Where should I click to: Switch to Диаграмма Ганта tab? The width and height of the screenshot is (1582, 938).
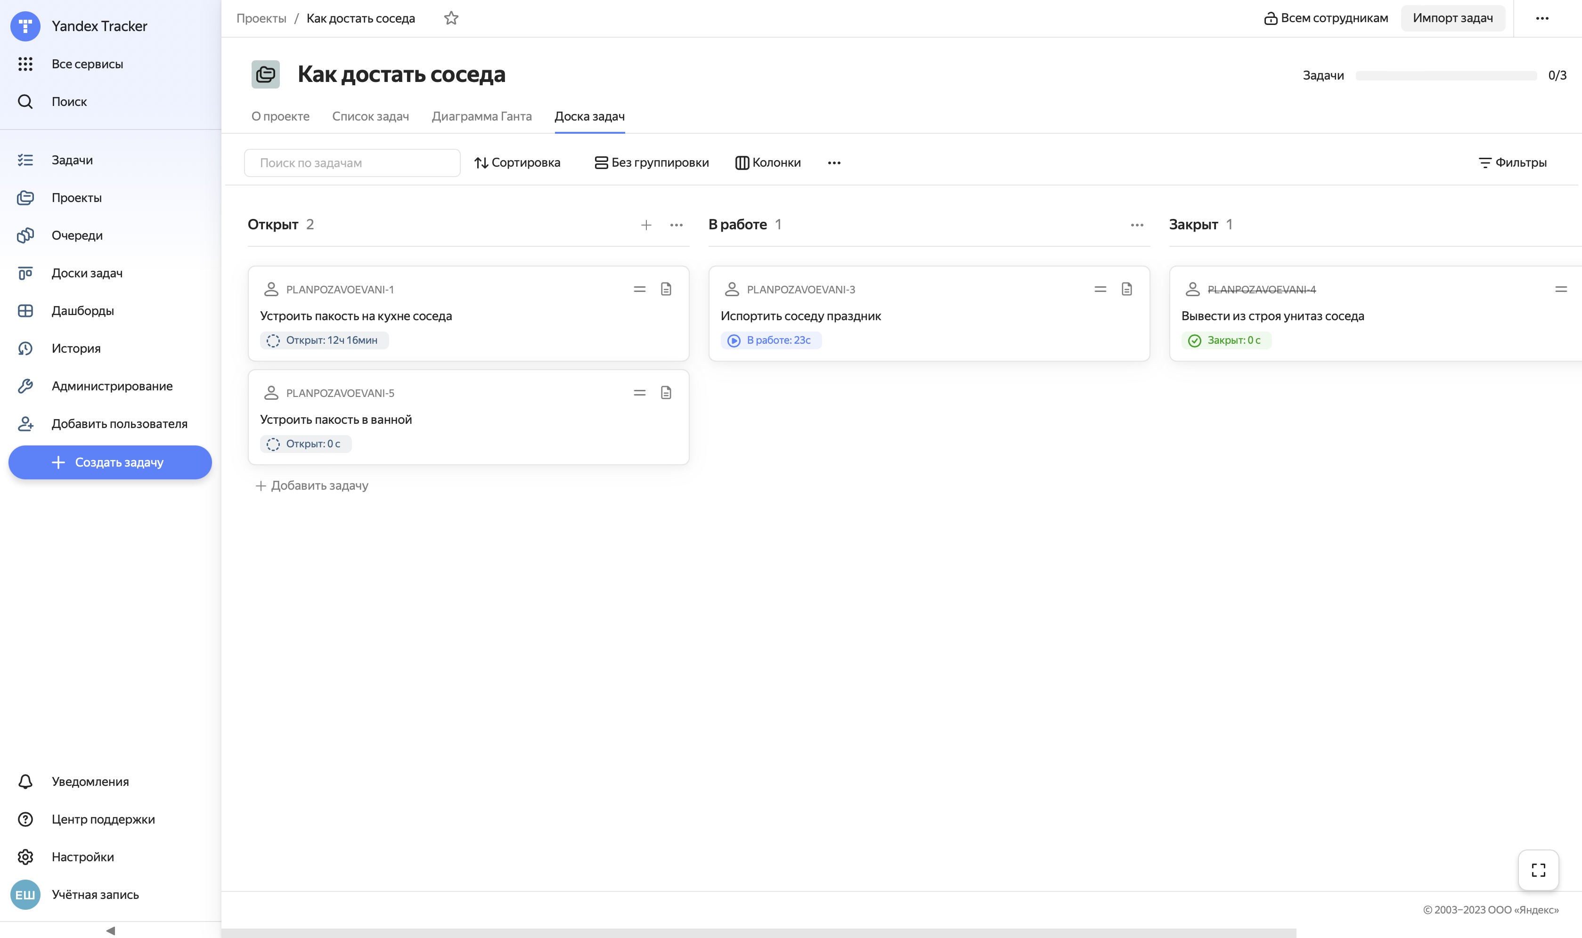coord(481,116)
